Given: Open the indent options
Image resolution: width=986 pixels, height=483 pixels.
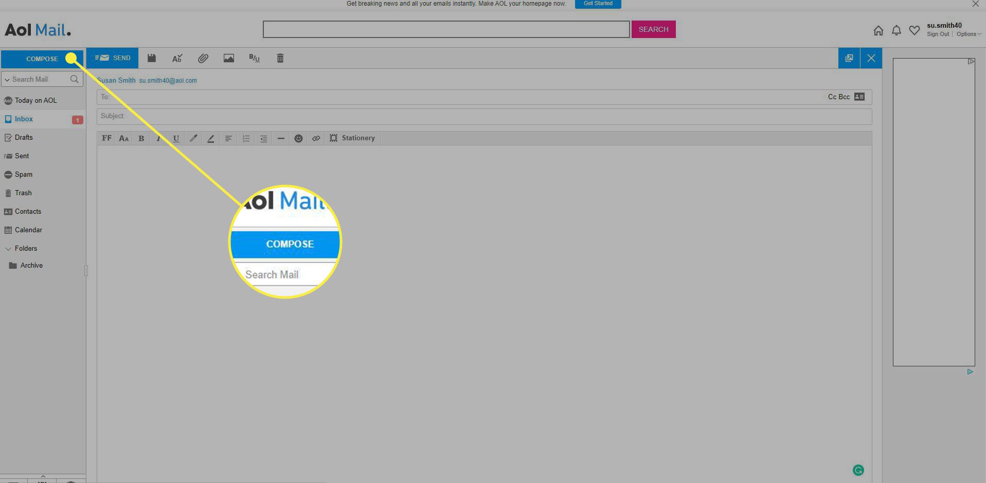Looking at the screenshot, I should (263, 138).
